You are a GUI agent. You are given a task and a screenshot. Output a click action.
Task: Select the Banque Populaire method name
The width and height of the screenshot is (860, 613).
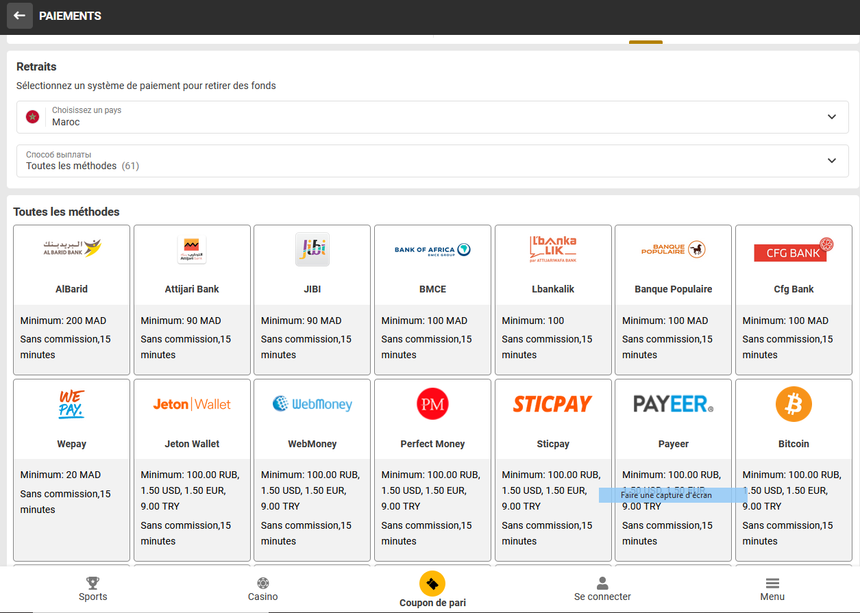(x=674, y=289)
